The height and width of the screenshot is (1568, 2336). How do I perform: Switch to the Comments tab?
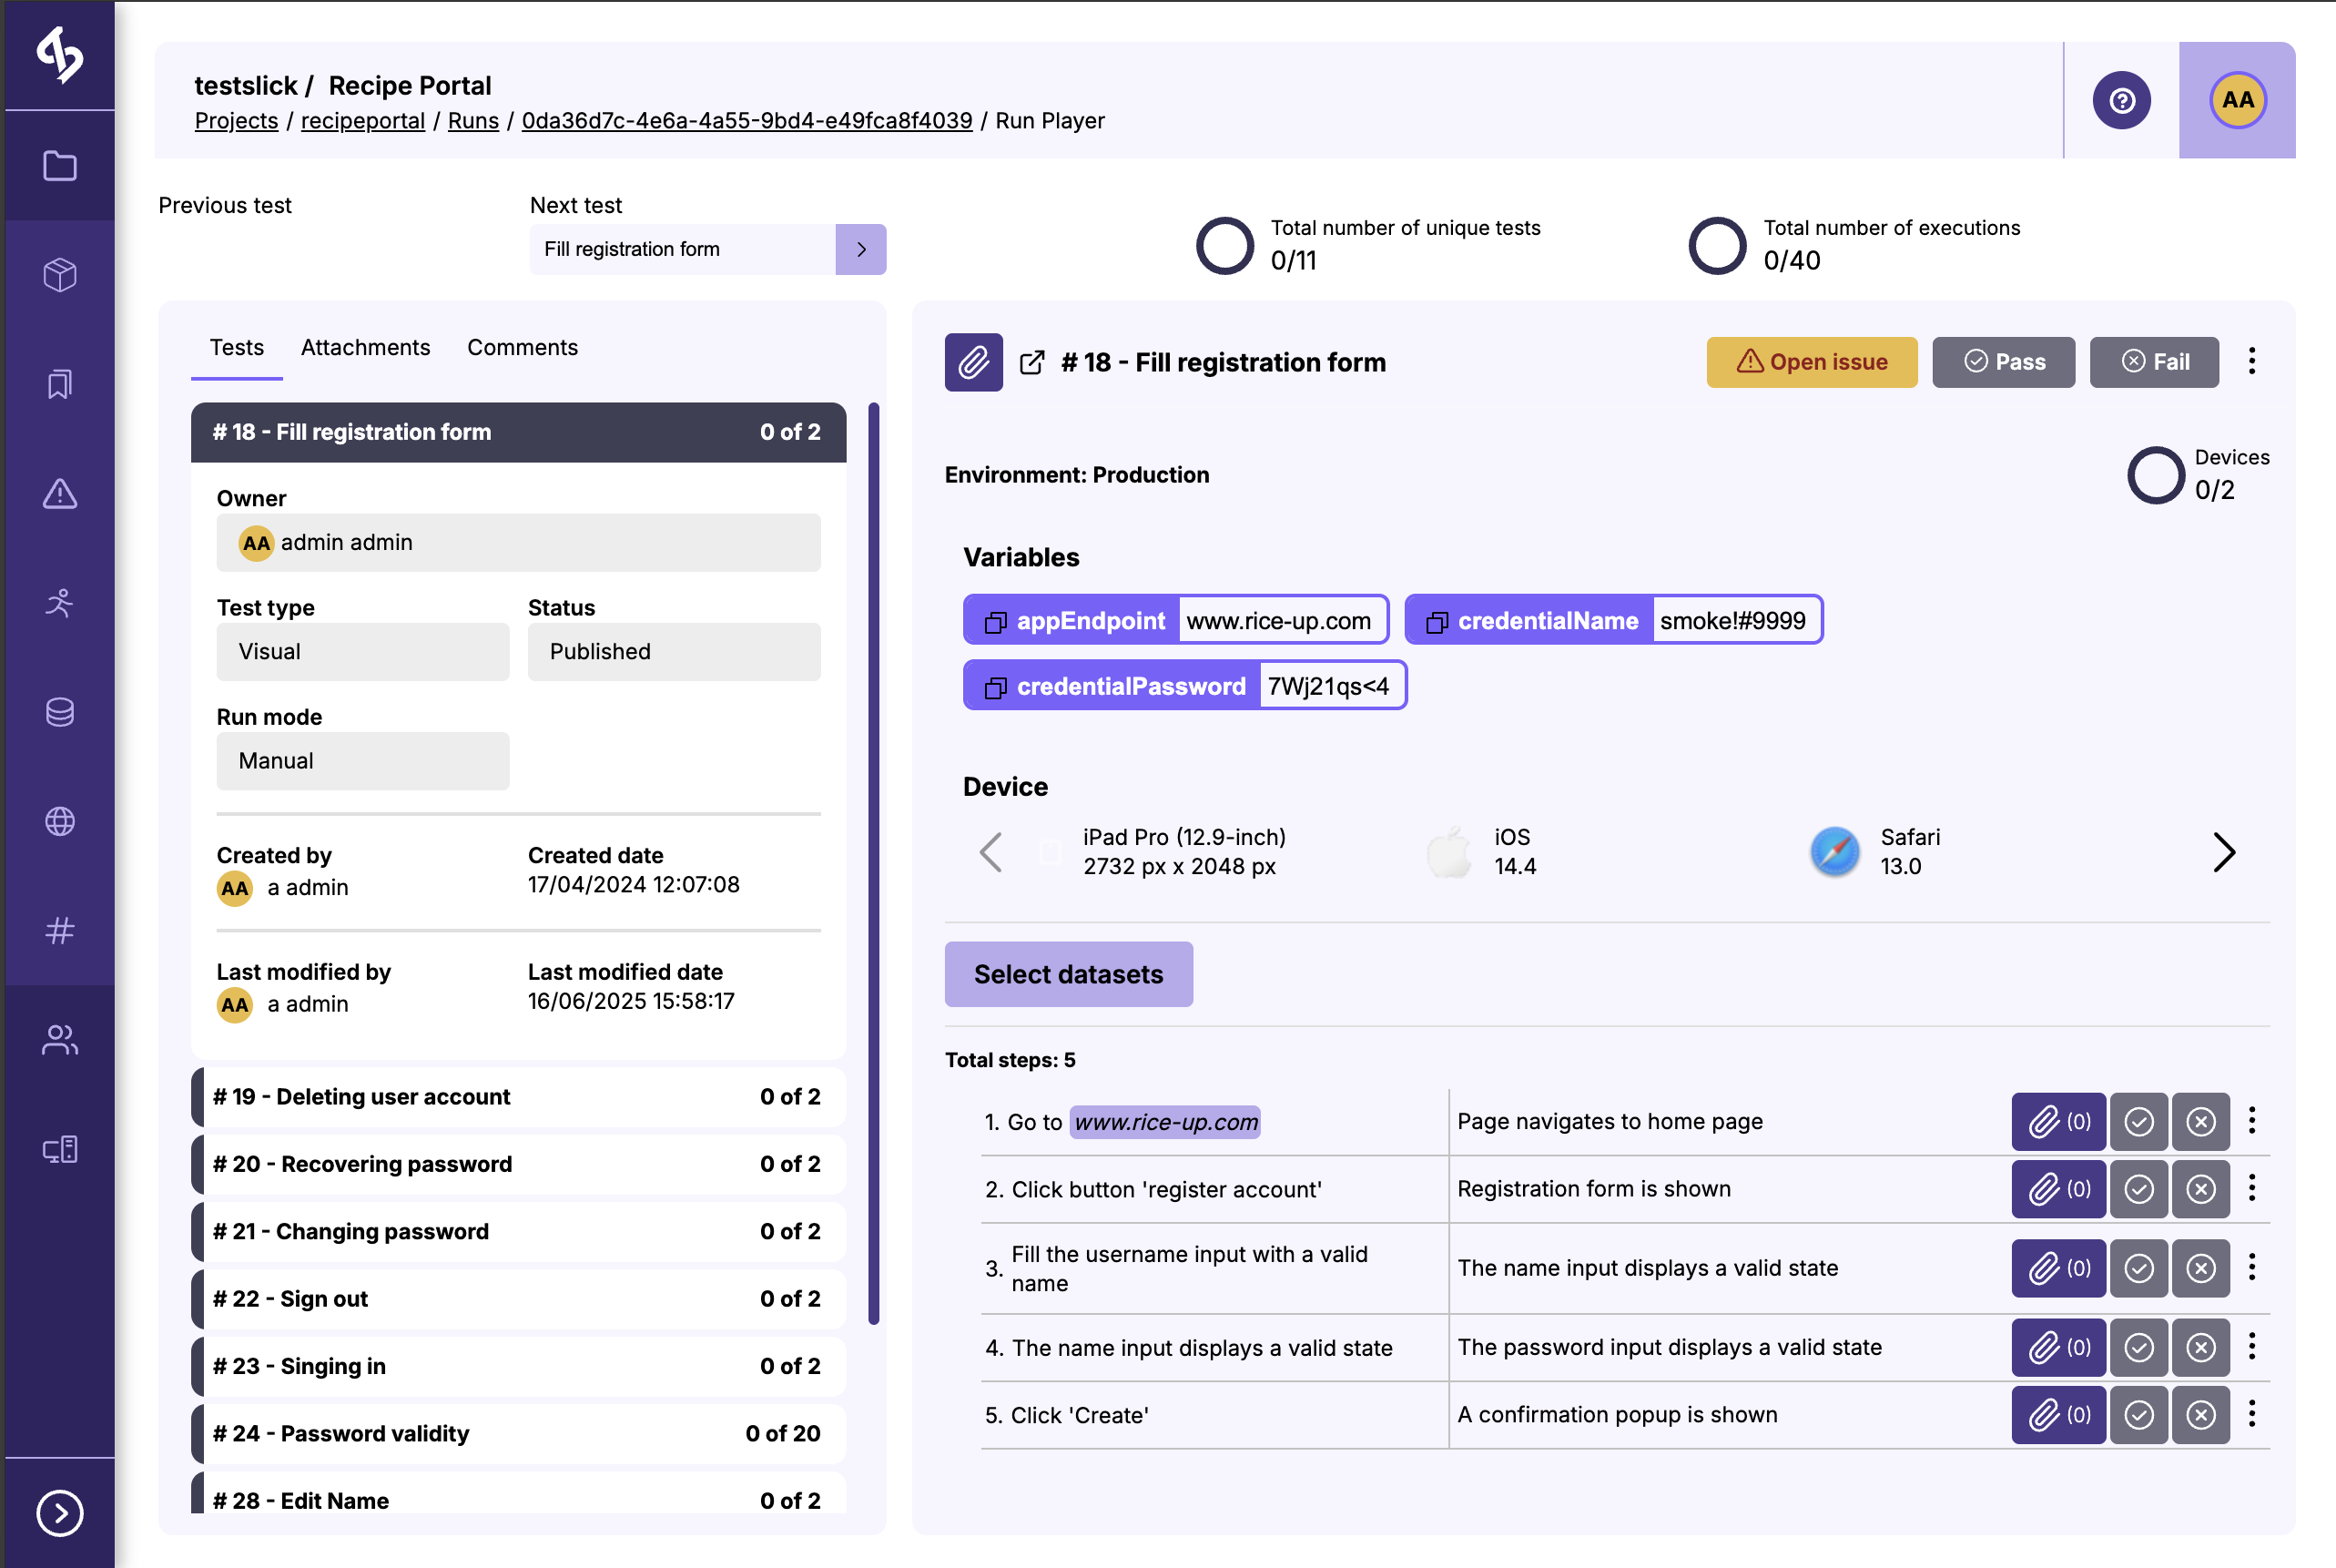[x=522, y=347]
